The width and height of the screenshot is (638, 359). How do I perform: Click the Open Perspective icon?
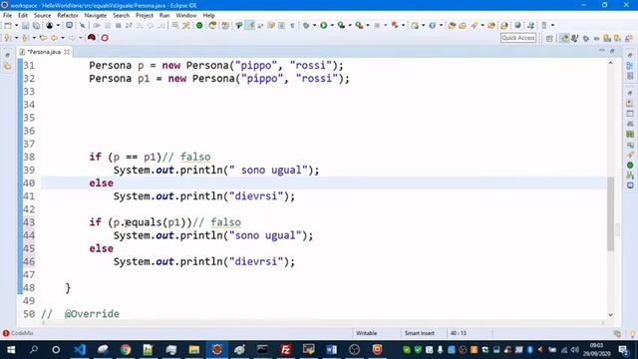coord(549,38)
